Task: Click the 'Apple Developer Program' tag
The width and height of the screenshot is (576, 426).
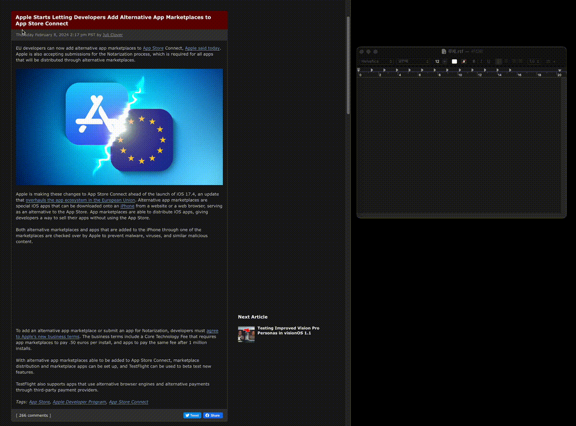Action: tap(79, 402)
